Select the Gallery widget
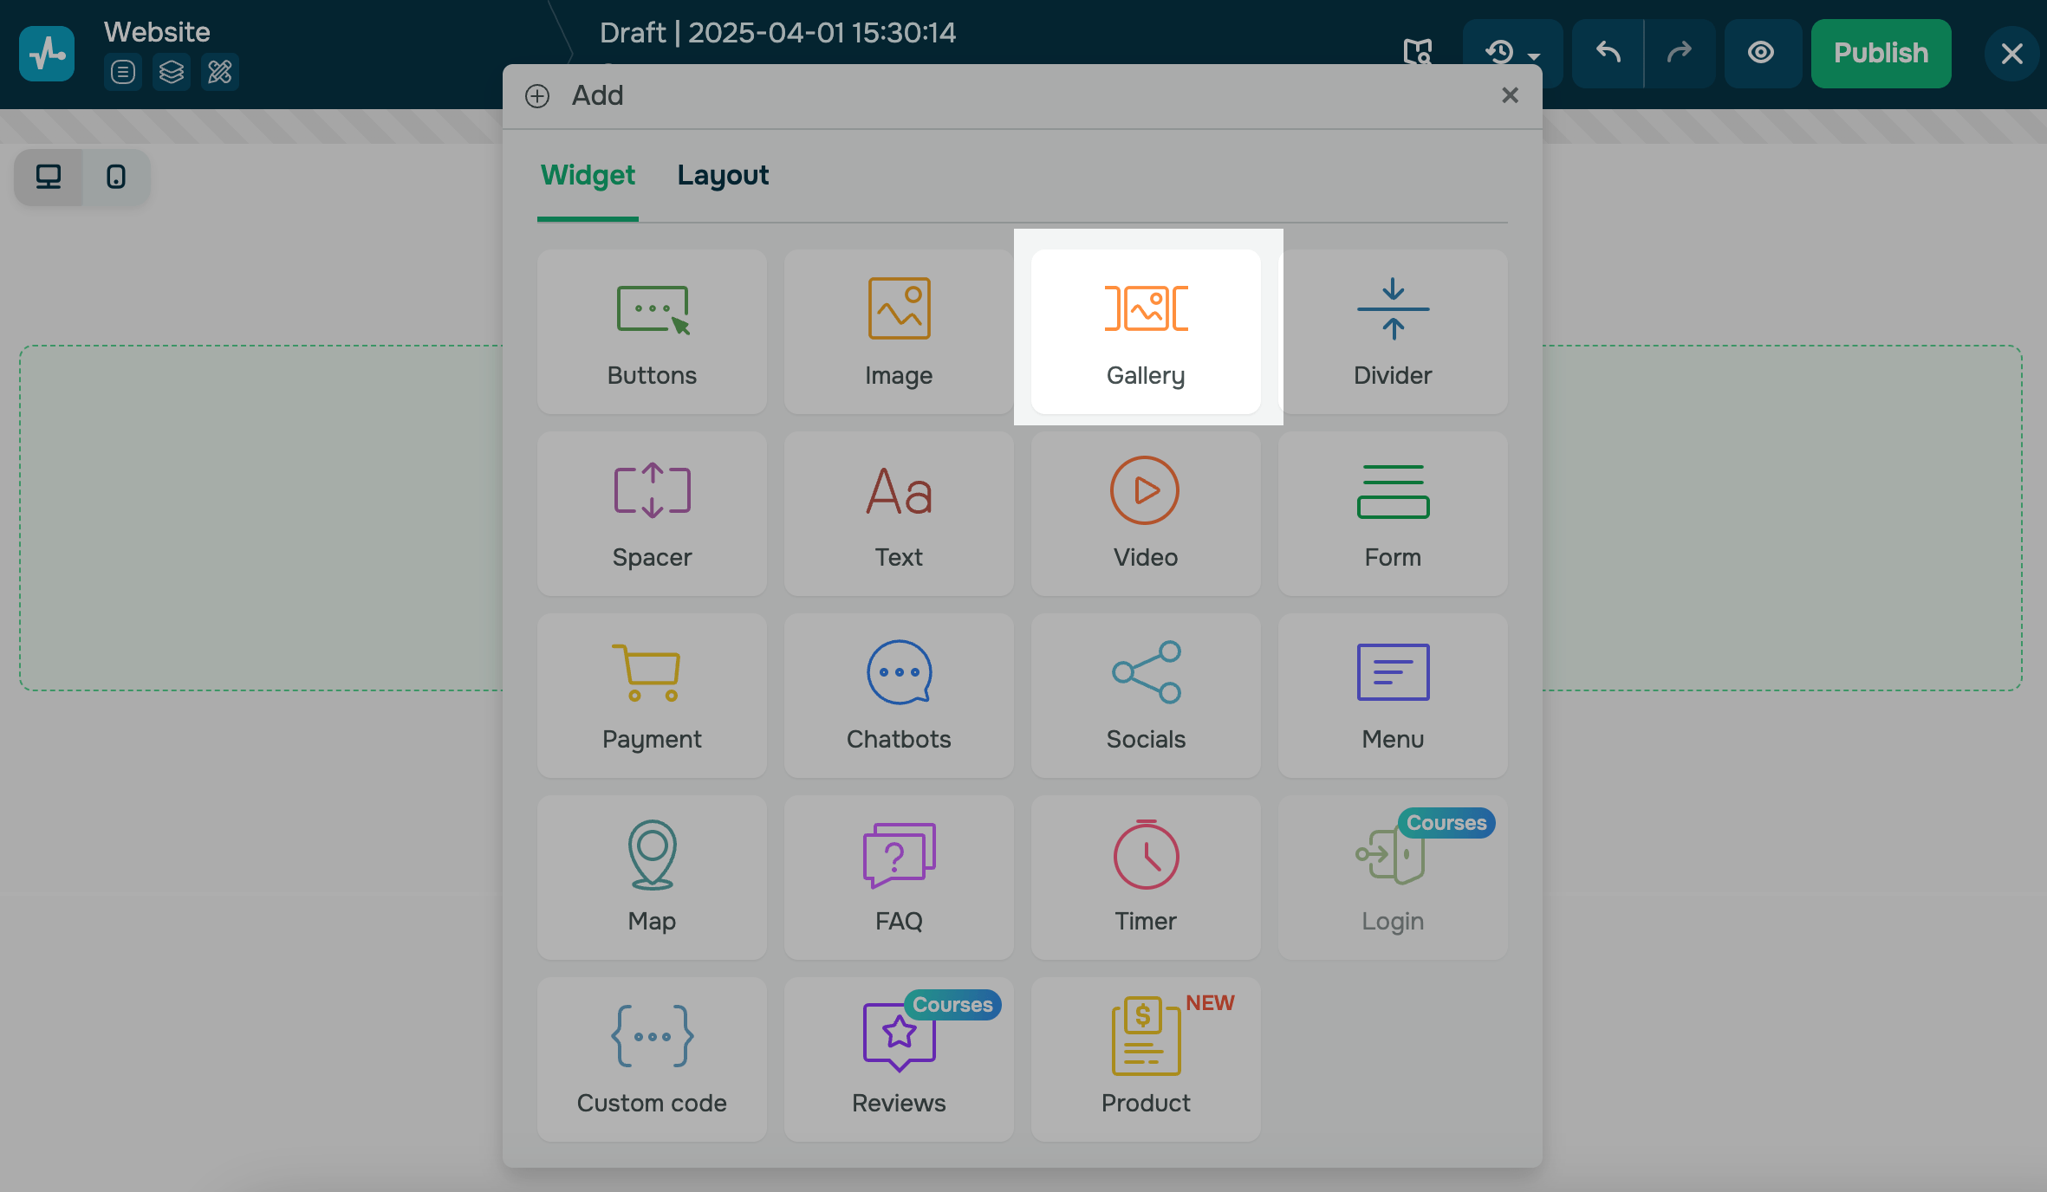2047x1192 pixels. click(1146, 331)
